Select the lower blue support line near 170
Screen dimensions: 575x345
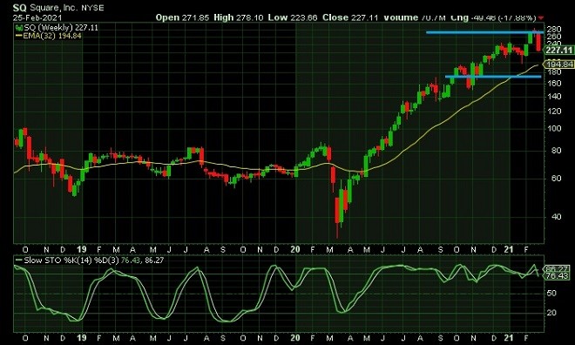493,77
